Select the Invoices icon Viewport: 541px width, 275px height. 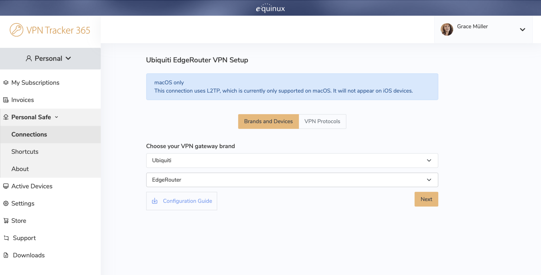click(x=6, y=100)
